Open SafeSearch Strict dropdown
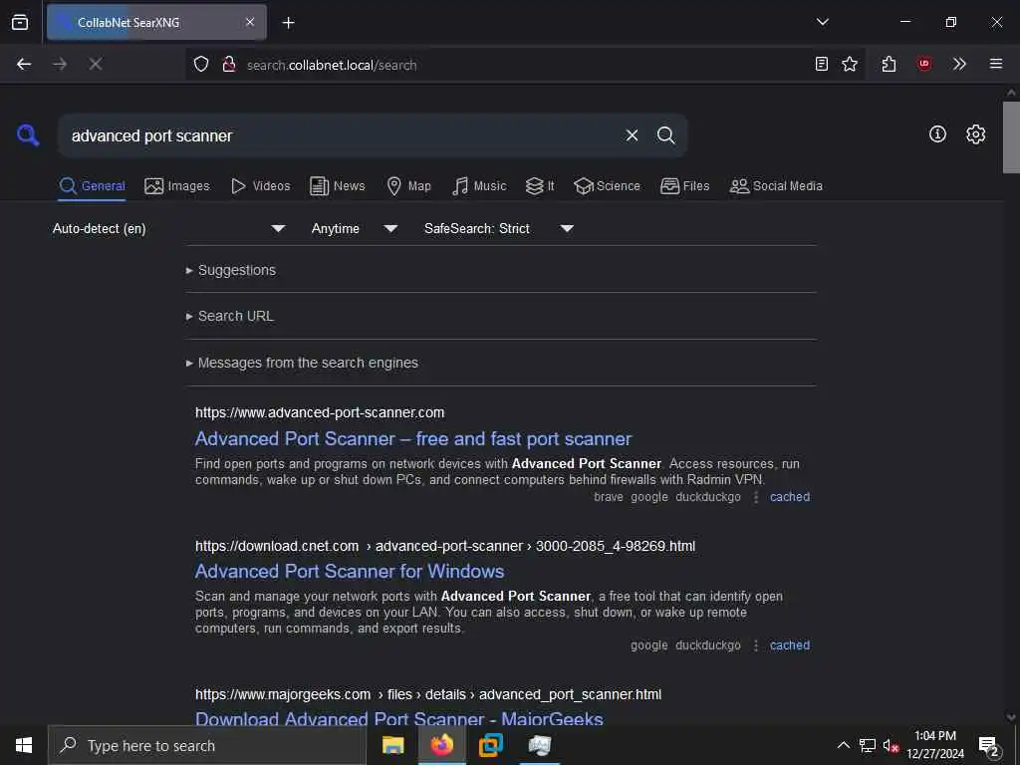 pos(498,228)
